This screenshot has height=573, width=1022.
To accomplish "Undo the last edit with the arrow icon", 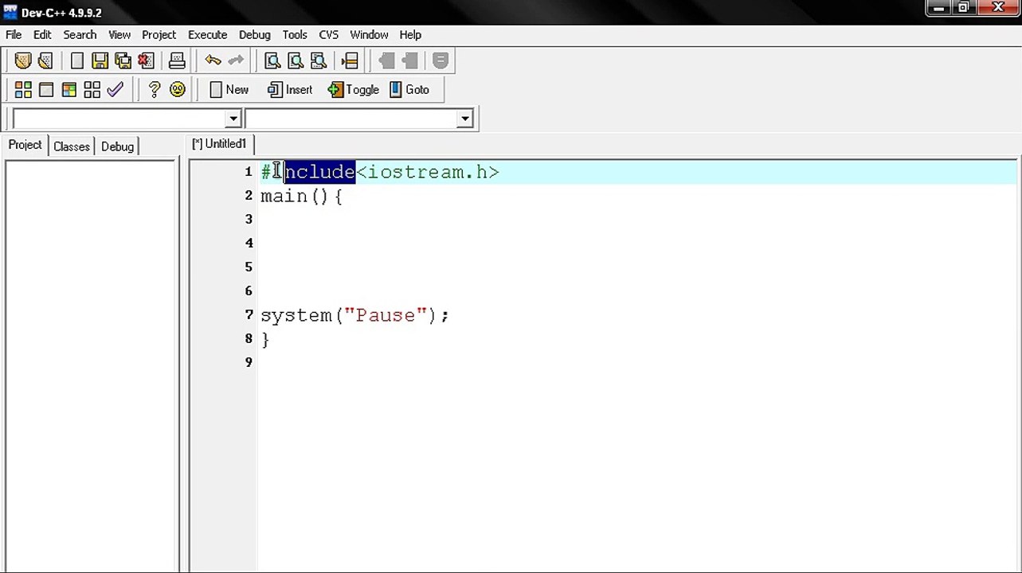I will coord(213,60).
